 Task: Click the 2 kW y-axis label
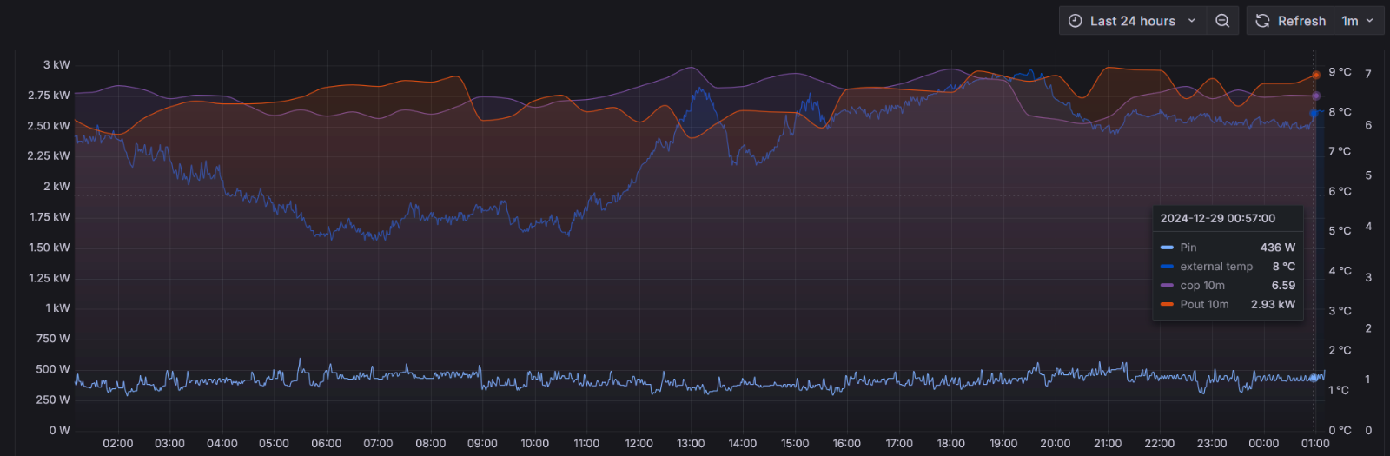56,187
